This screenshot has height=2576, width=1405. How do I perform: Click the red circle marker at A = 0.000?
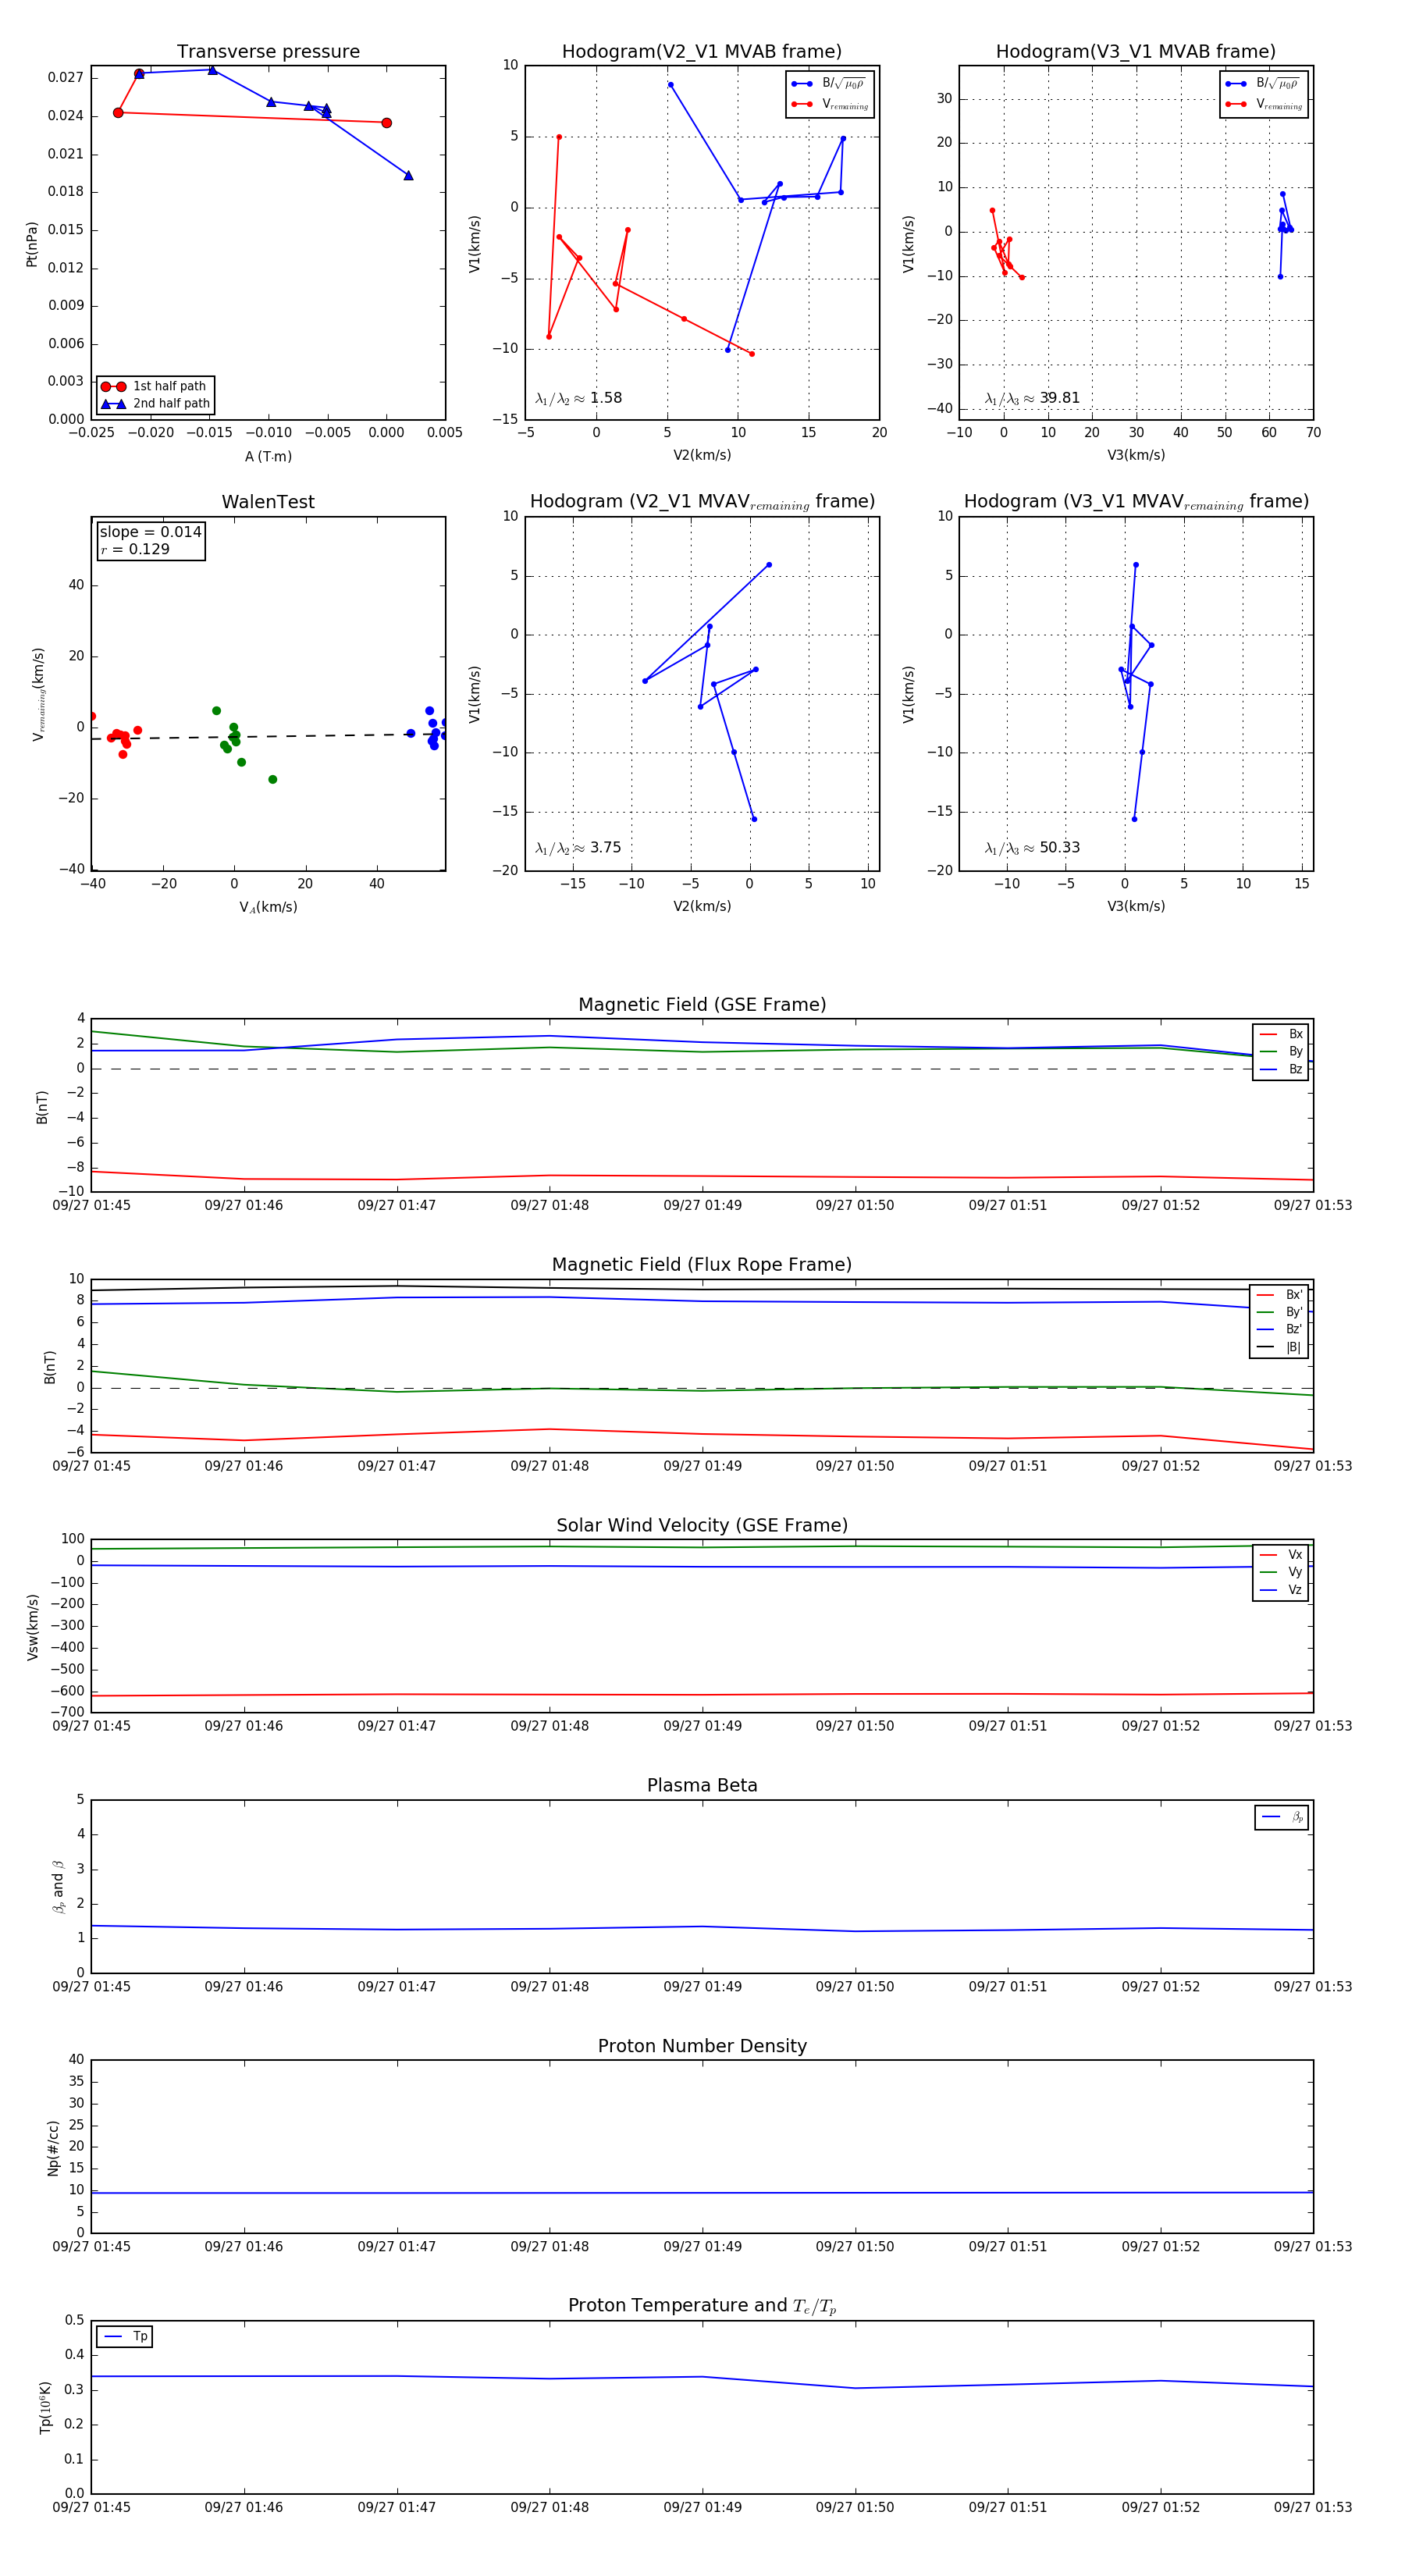386,123
